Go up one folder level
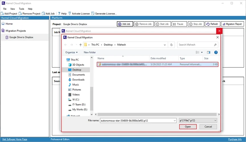The image size is (246, 142). pos(80,45)
